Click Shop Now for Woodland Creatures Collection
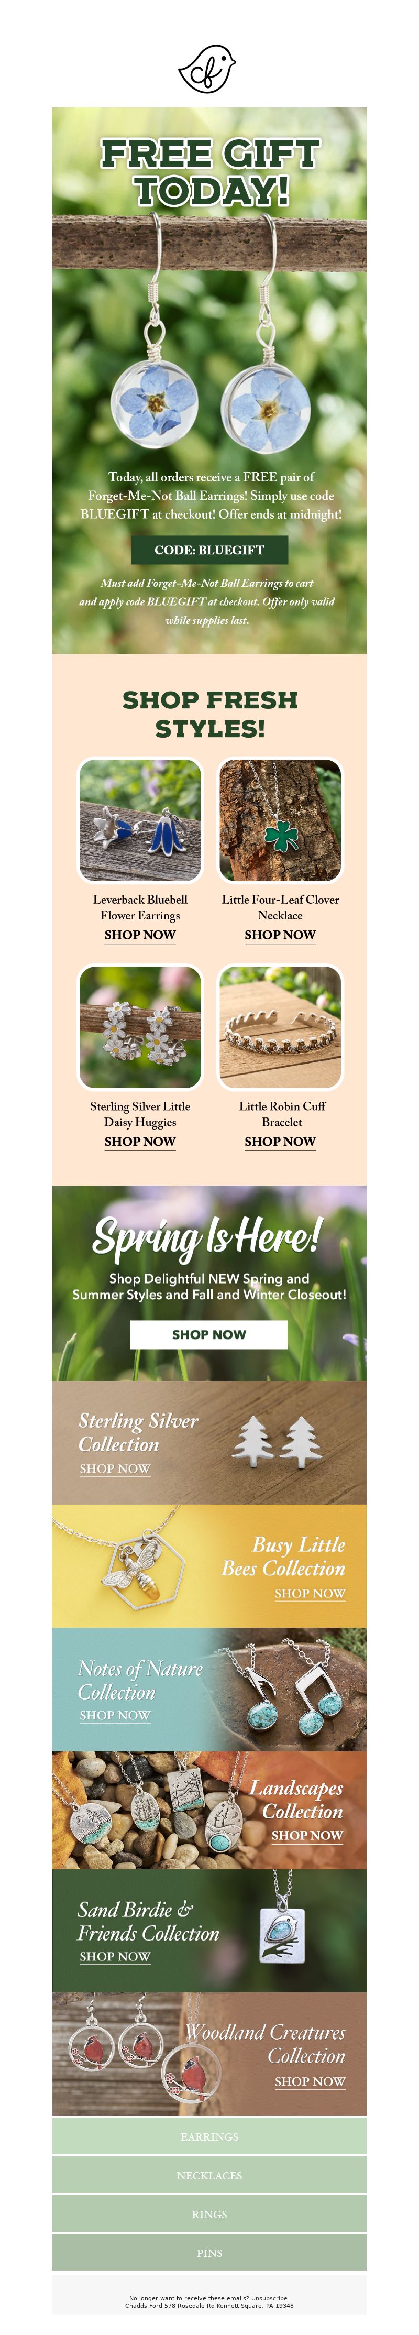The image size is (419, 2335). coord(310,2081)
